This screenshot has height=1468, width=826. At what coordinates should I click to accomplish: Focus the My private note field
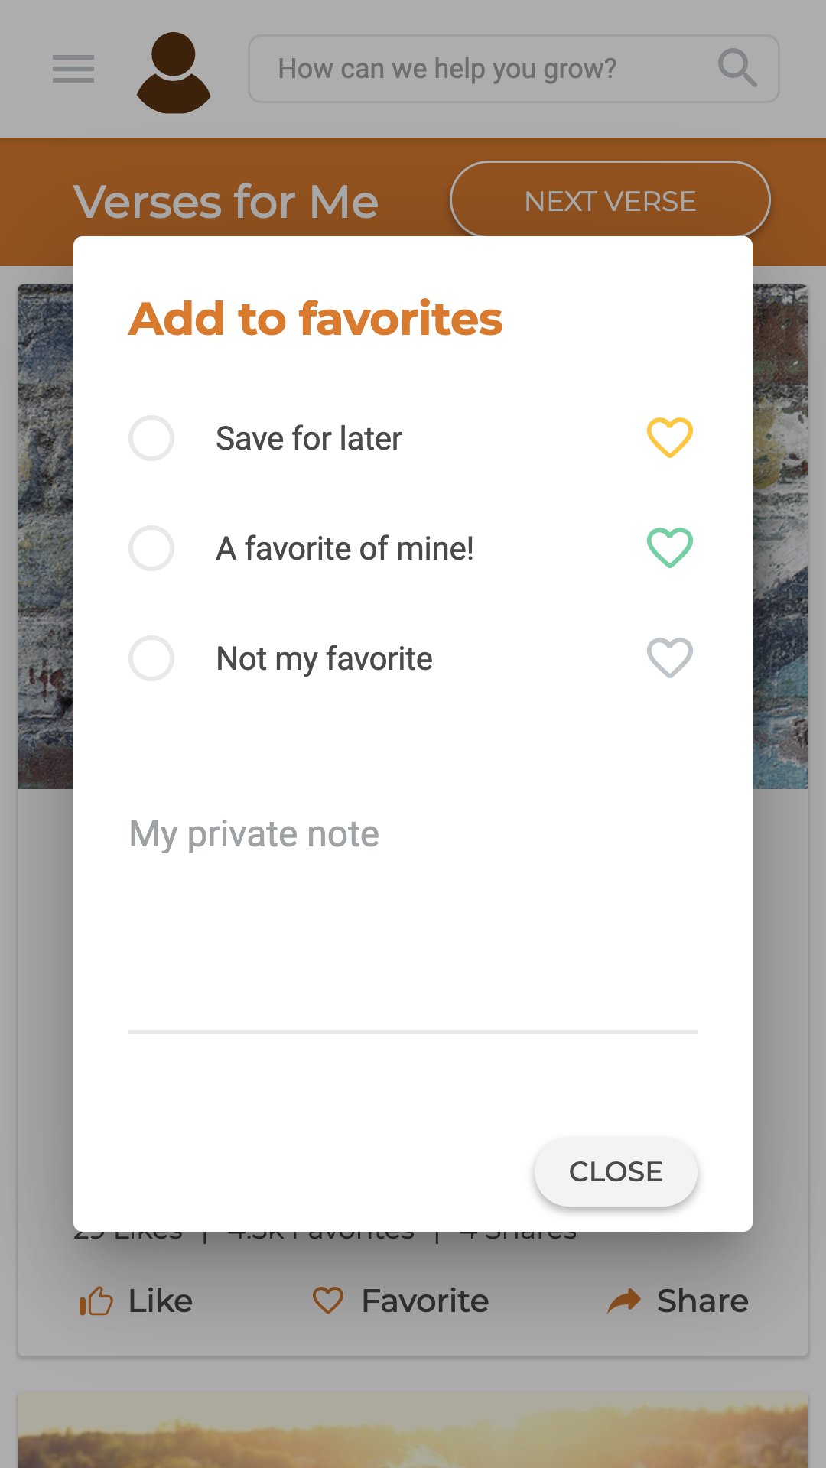413,917
